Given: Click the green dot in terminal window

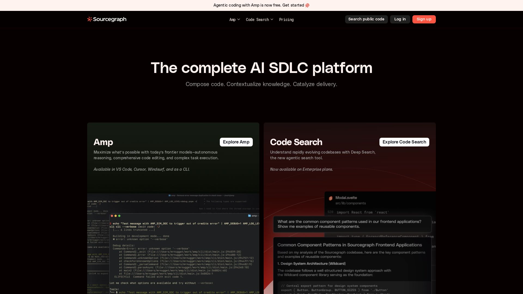Looking at the screenshot, I should 119,216.
